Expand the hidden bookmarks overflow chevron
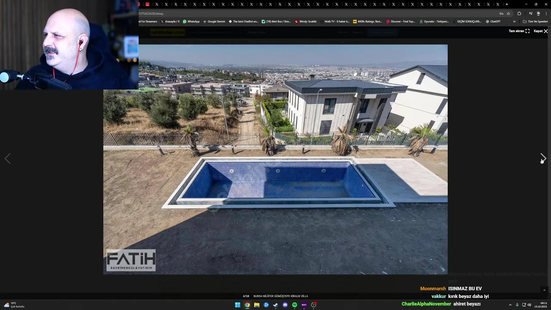551x310 pixels. pos(514,22)
